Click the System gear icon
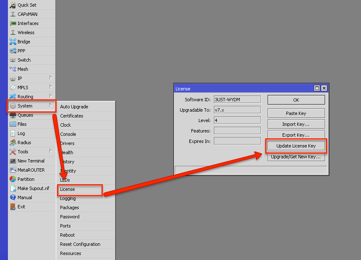 click(13, 106)
